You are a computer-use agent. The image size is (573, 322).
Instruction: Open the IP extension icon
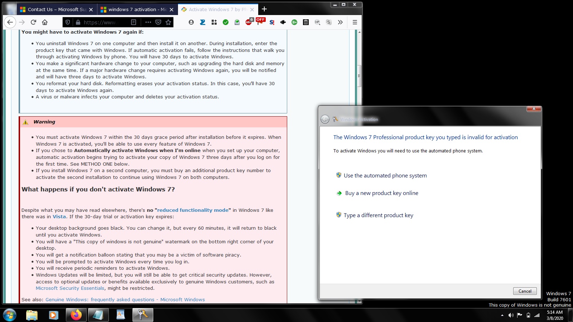tap(317, 22)
